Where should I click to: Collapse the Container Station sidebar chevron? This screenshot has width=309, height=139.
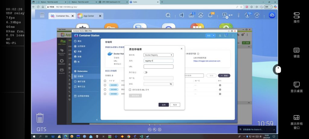click(97, 120)
